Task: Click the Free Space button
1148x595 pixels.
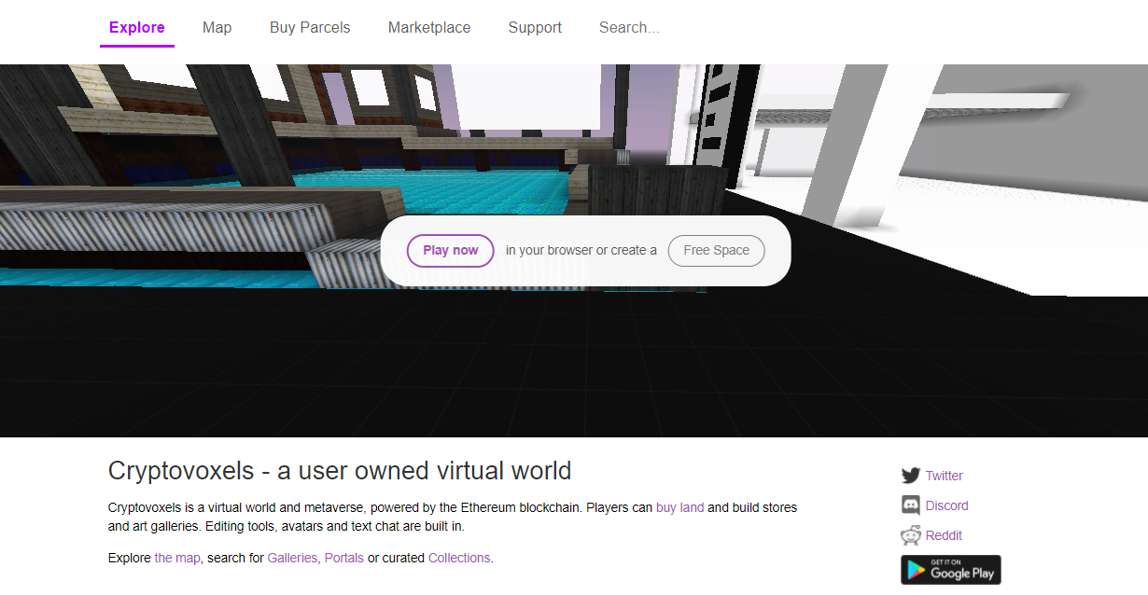Action: pos(716,251)
